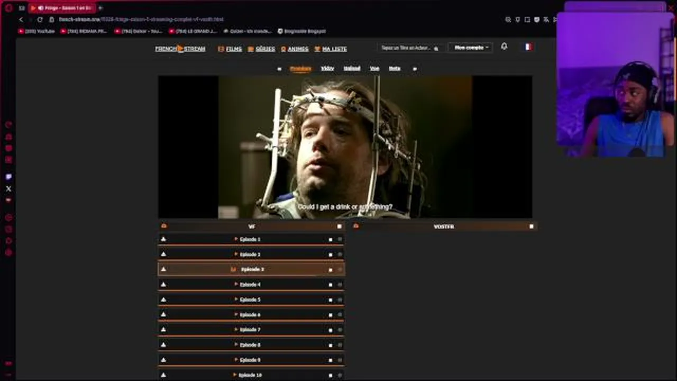Select the Netu player tab

[x=395, y=68]
